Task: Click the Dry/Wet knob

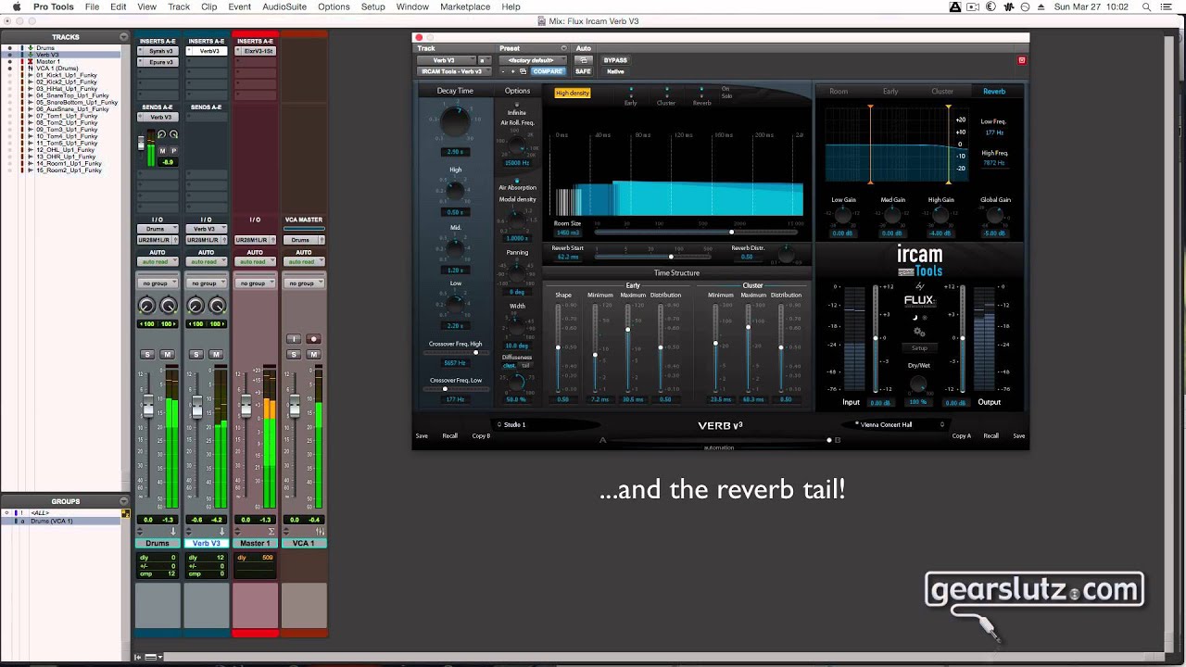Action: pyautogui.click(x=918, y=382)
